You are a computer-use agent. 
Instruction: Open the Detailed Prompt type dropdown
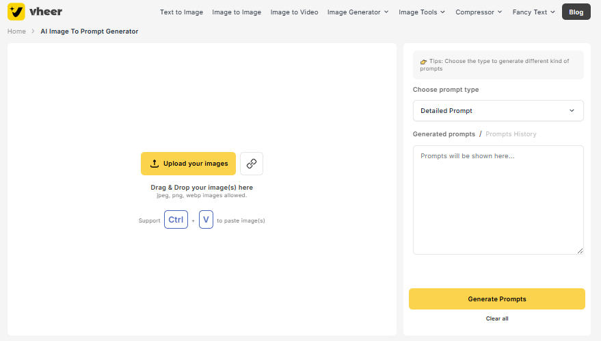pos(498,111)
